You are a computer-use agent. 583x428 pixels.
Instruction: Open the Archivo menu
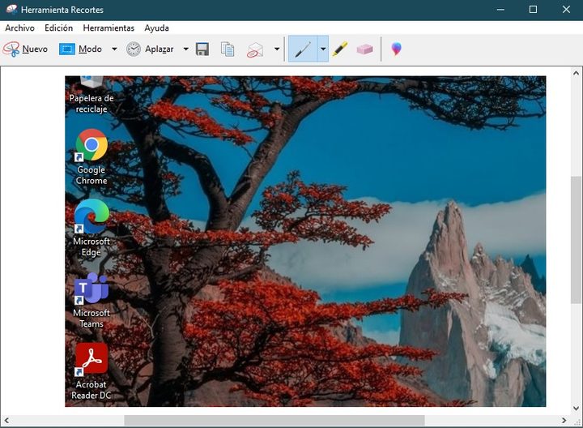click(x=19, y=28)
